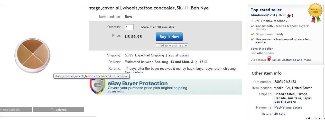Click the Save this seller link
Viewport: 325px width, 120px height.
[x=262, y=49]
